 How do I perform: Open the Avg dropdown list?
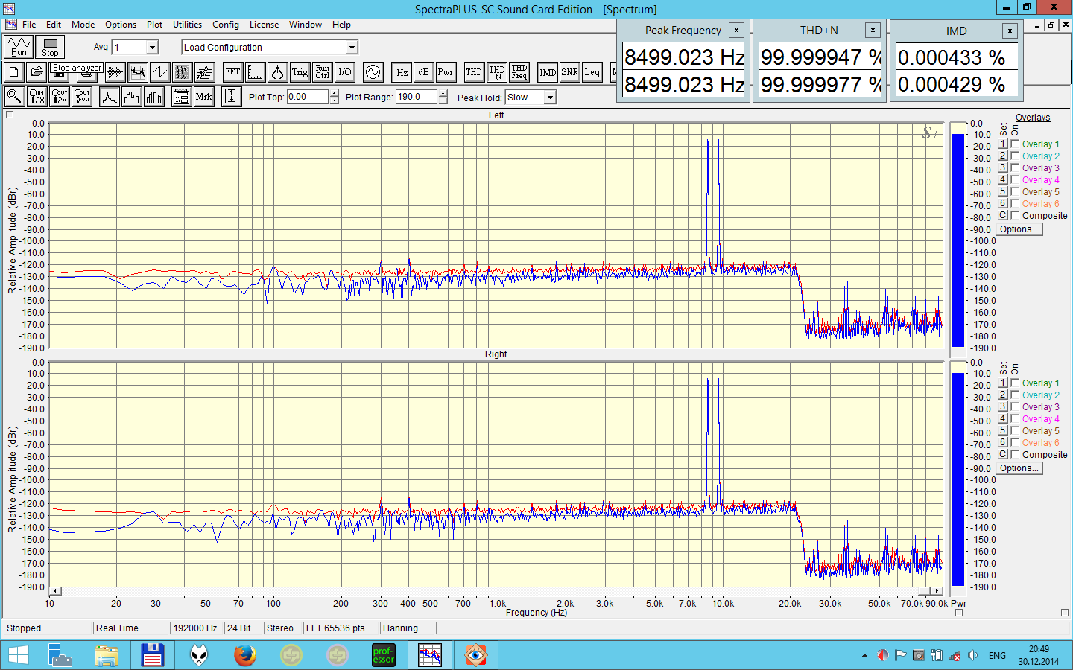[x=152, y=48]
